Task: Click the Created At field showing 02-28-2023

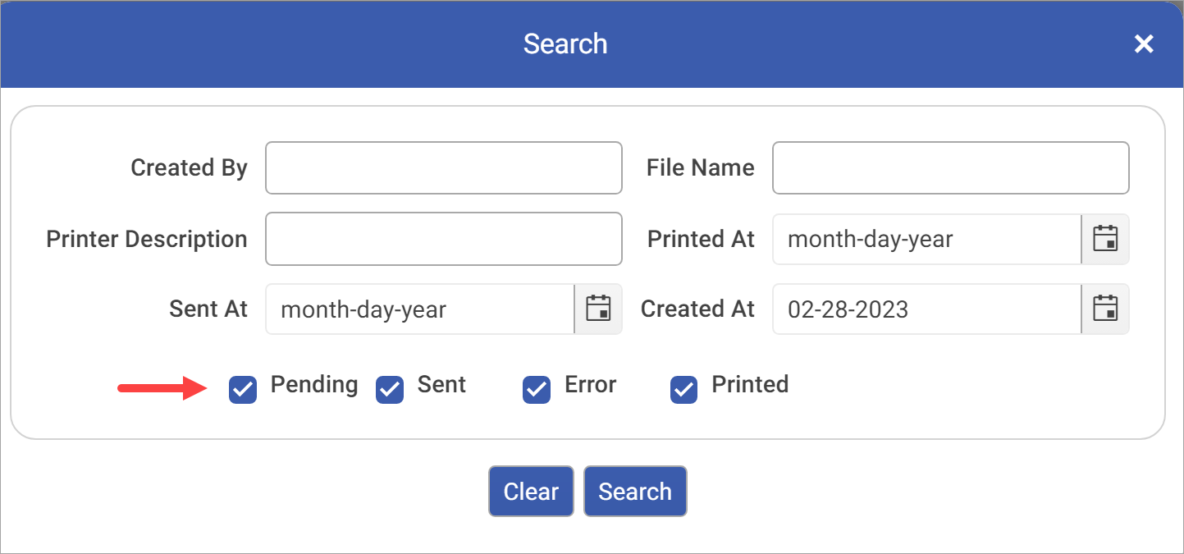Action: pyautogui.click(x=926, y=309)
